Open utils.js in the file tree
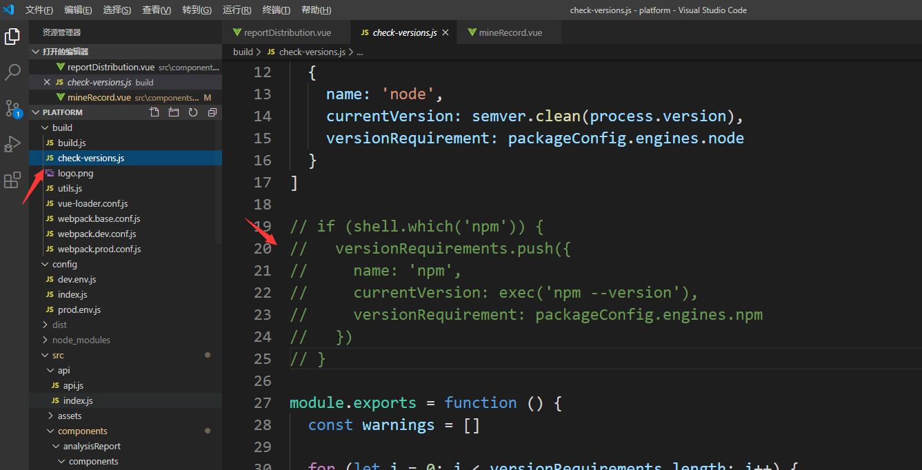 coord(126,188)
